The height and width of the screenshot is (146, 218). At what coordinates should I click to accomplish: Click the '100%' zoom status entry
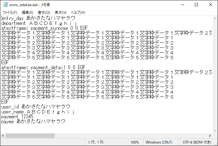tap(135, 142)
